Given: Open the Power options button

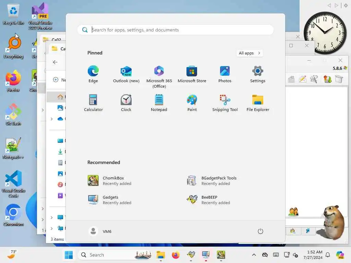Looking at the screenshot, I should (x=260, y=231).
